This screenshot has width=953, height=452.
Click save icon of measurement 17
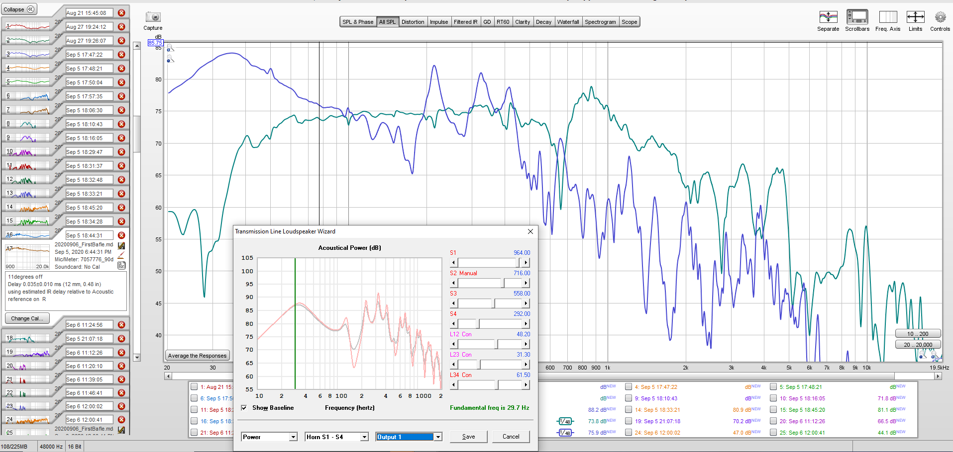coord(121,245)
